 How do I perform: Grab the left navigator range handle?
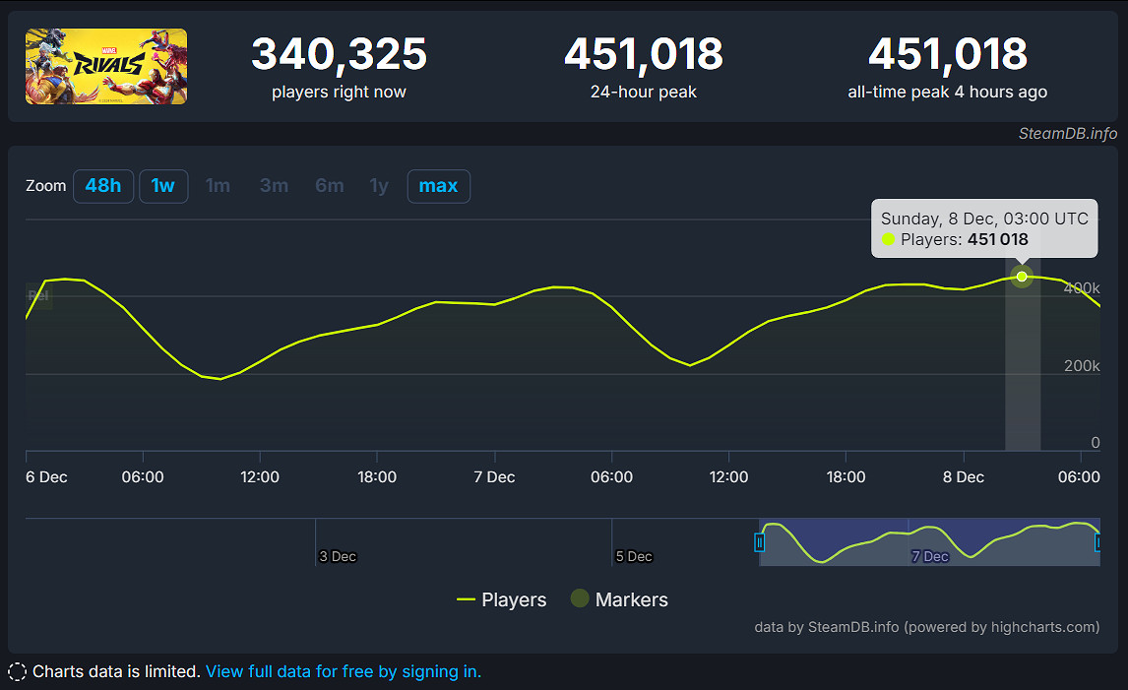[x=759, y=542]
